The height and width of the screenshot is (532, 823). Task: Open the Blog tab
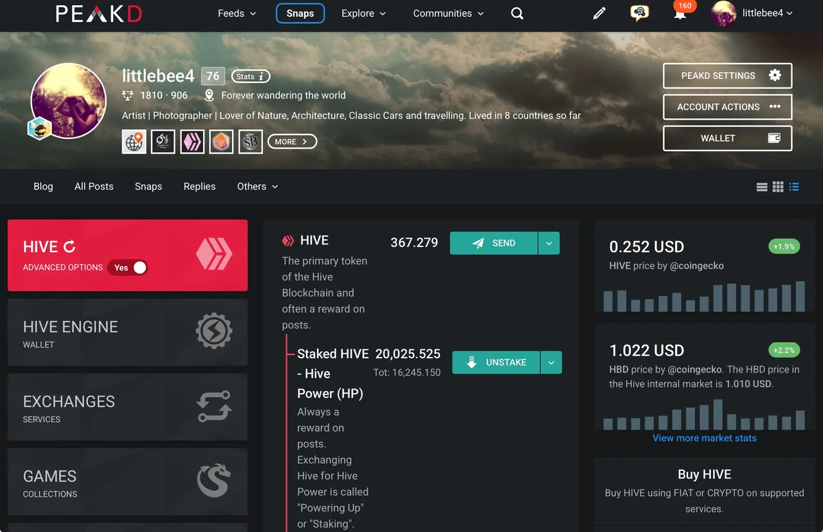point(43,187)
